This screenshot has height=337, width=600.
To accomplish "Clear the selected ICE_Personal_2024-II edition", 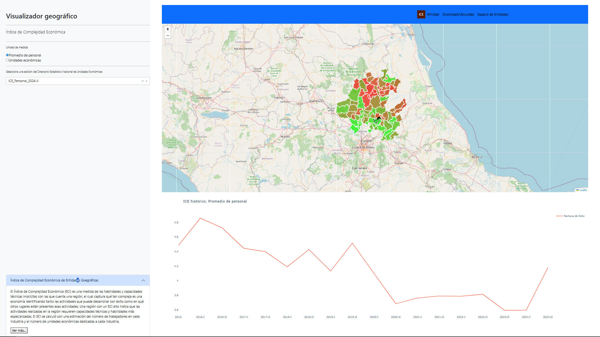I will pos(143,81).
